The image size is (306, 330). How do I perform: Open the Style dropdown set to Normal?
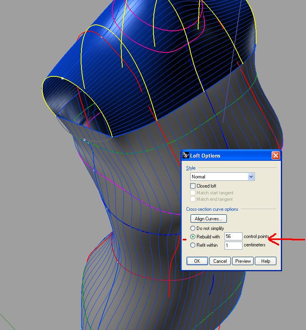[x=223, y=176]
